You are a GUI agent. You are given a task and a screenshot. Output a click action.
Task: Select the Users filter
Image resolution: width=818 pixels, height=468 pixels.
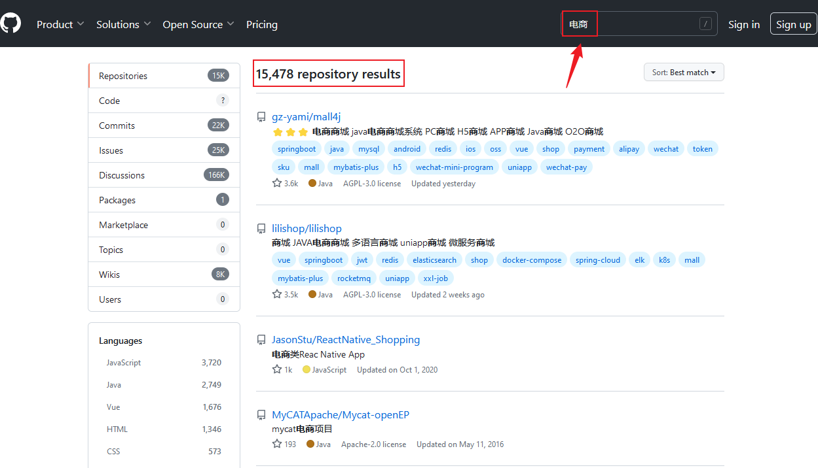[x=164, y=299]
